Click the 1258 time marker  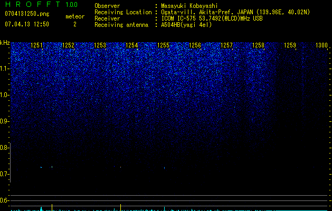pyautogui.click(x=258, y=45)
